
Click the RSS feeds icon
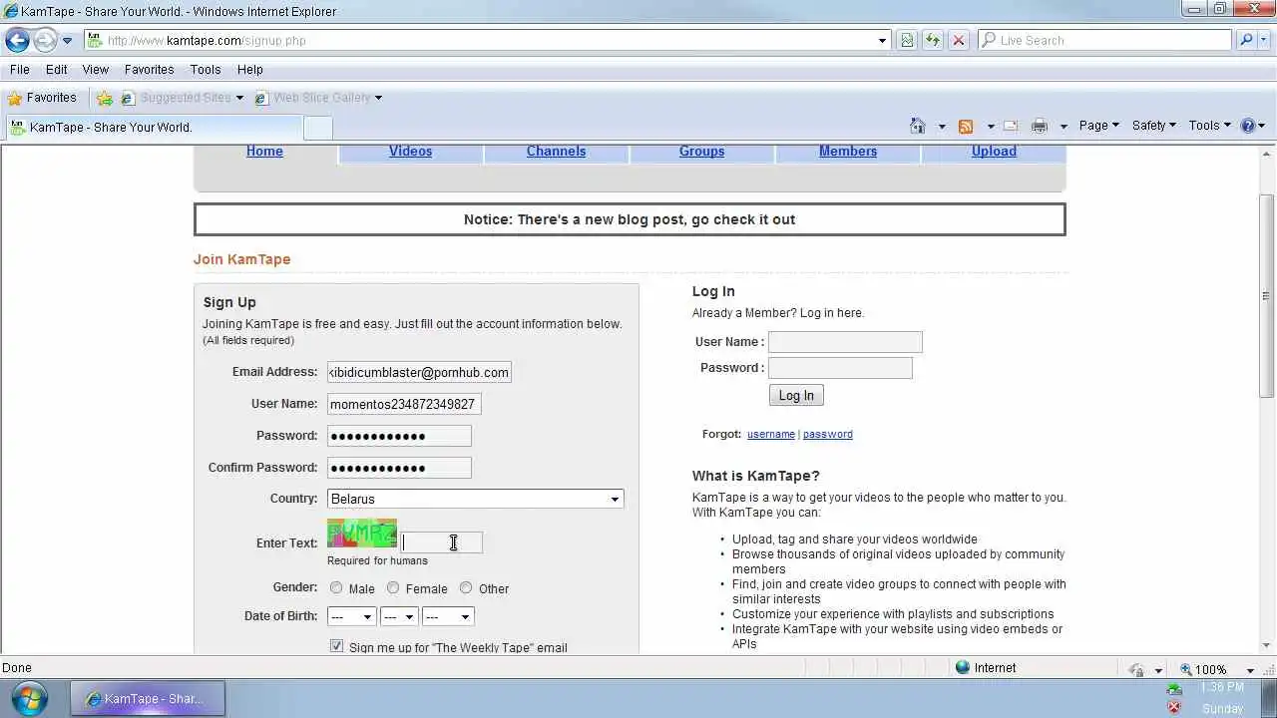pos(965,126)
